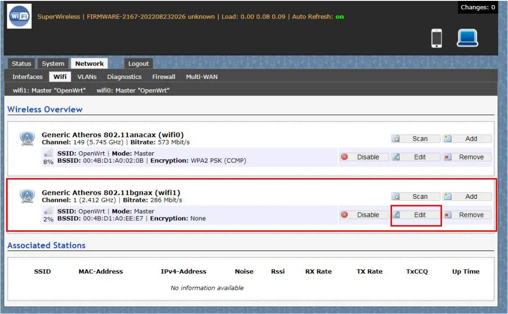Click the 8% signal strength icon for wifi0

coord(48,154)
